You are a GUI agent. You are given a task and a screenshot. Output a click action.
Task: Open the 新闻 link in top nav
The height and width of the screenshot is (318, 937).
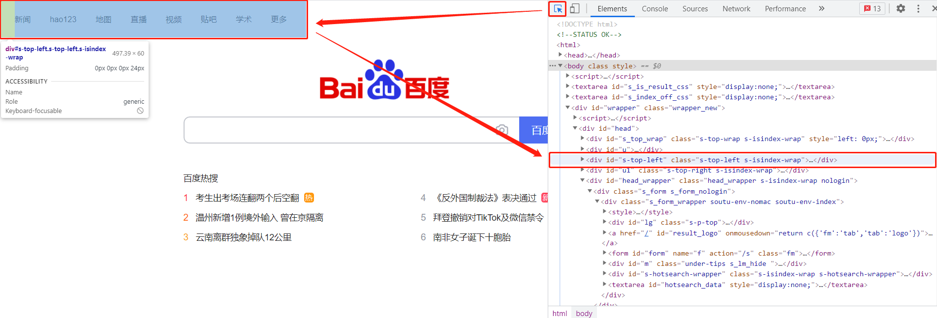pyautogui.click(x=23, y=19)
